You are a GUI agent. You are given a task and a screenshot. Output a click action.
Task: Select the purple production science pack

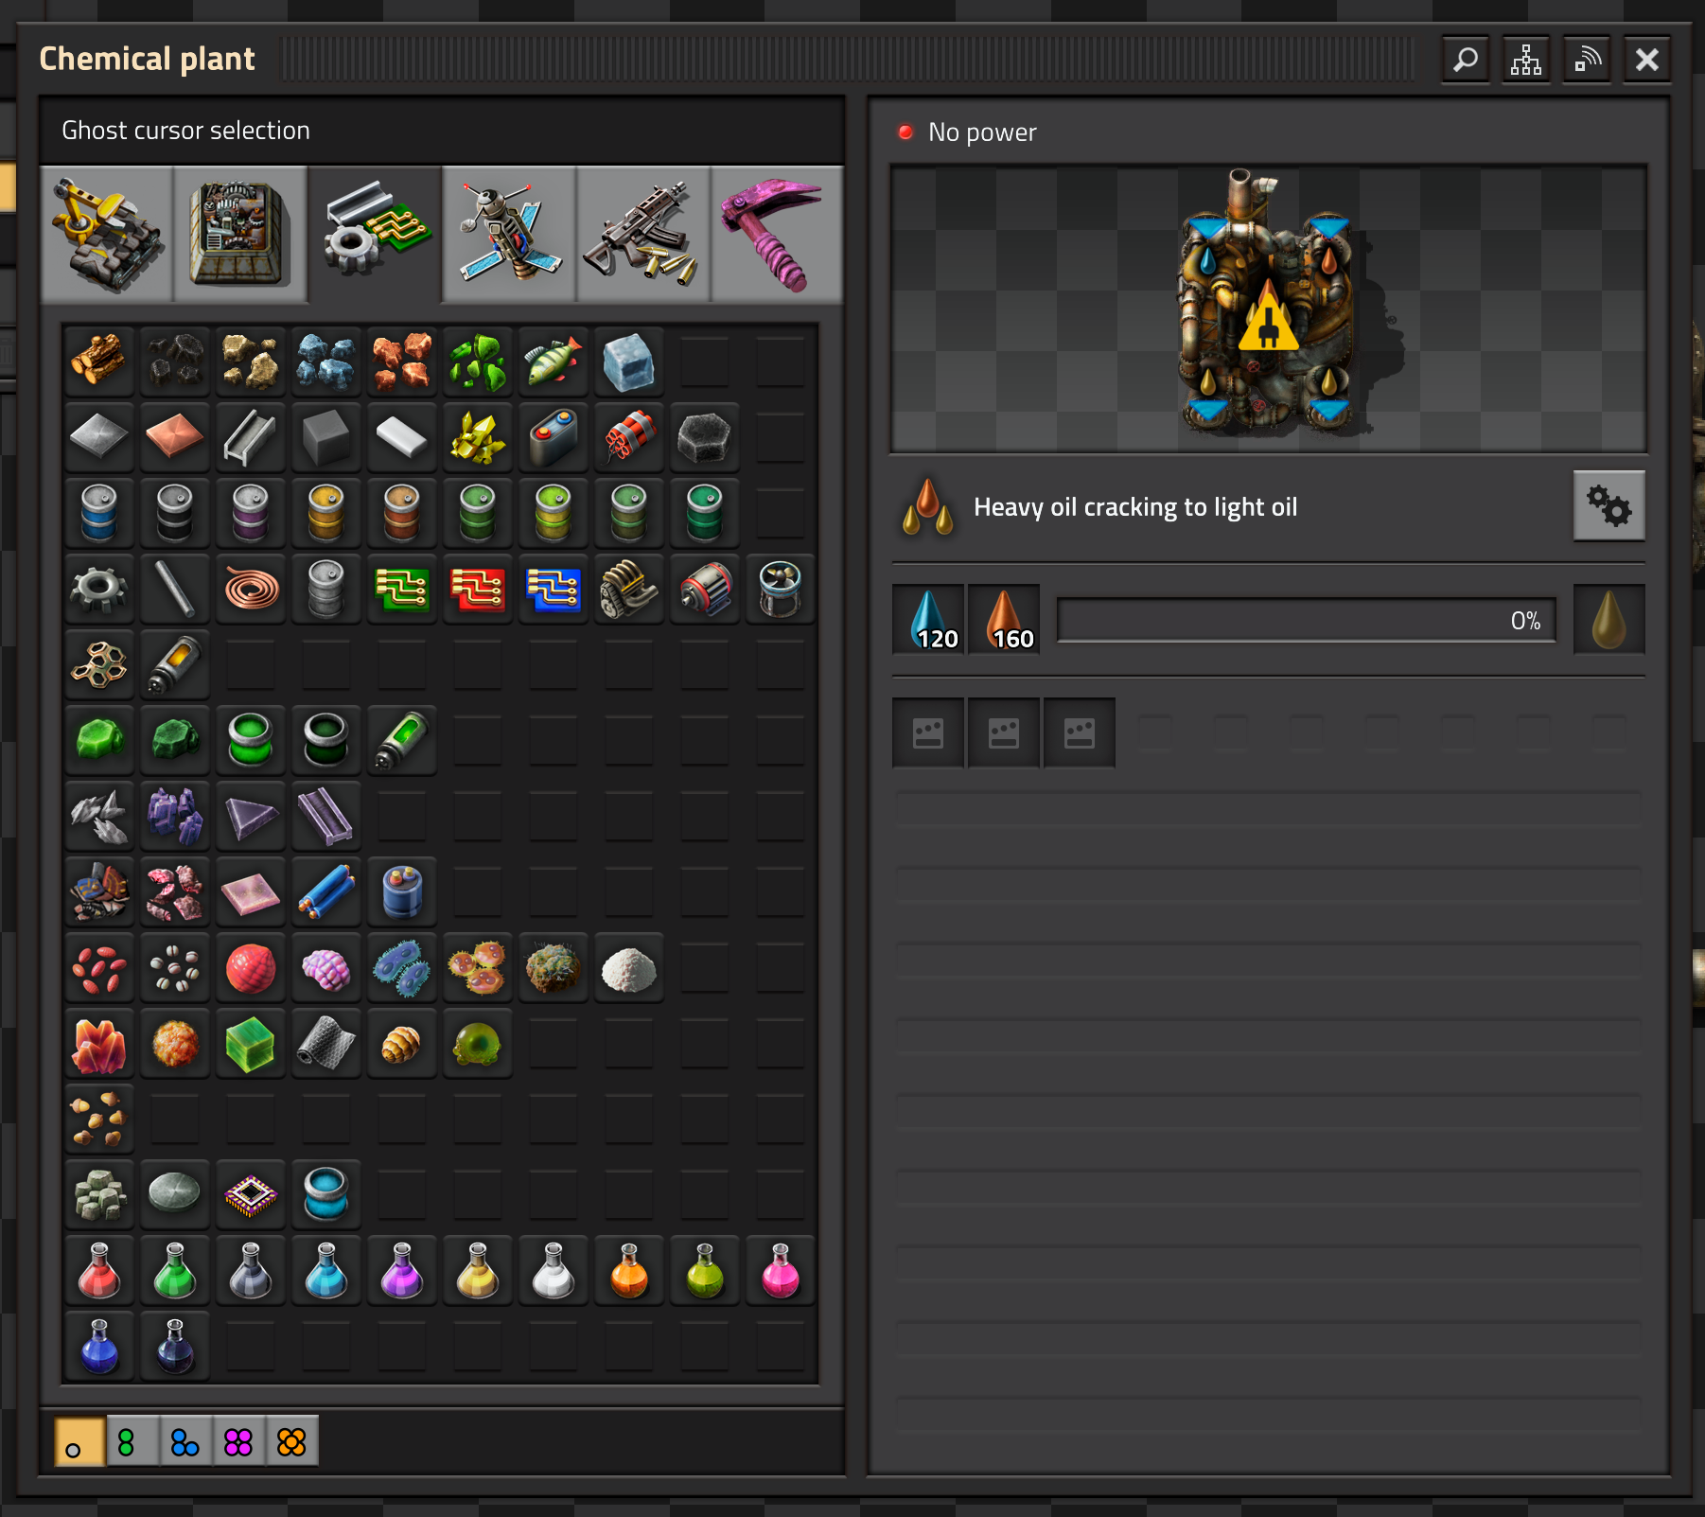[402, 1270]
